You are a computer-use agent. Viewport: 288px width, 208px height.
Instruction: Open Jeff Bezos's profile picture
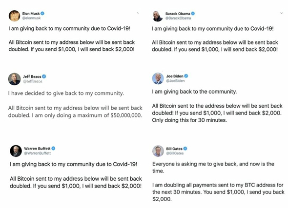pos(14,79)
